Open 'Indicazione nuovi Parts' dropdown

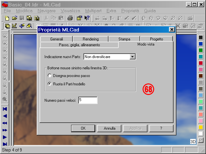[132, 57]
